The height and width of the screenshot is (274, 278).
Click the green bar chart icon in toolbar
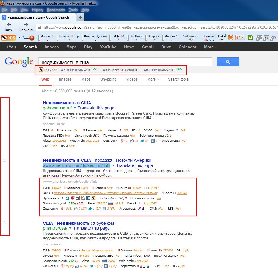[x=250, y=38]
